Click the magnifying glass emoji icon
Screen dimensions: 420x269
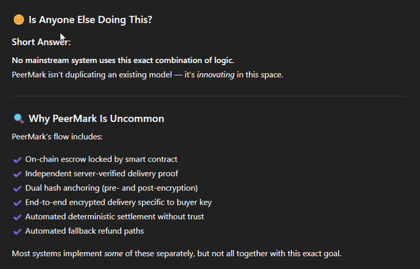19,118
